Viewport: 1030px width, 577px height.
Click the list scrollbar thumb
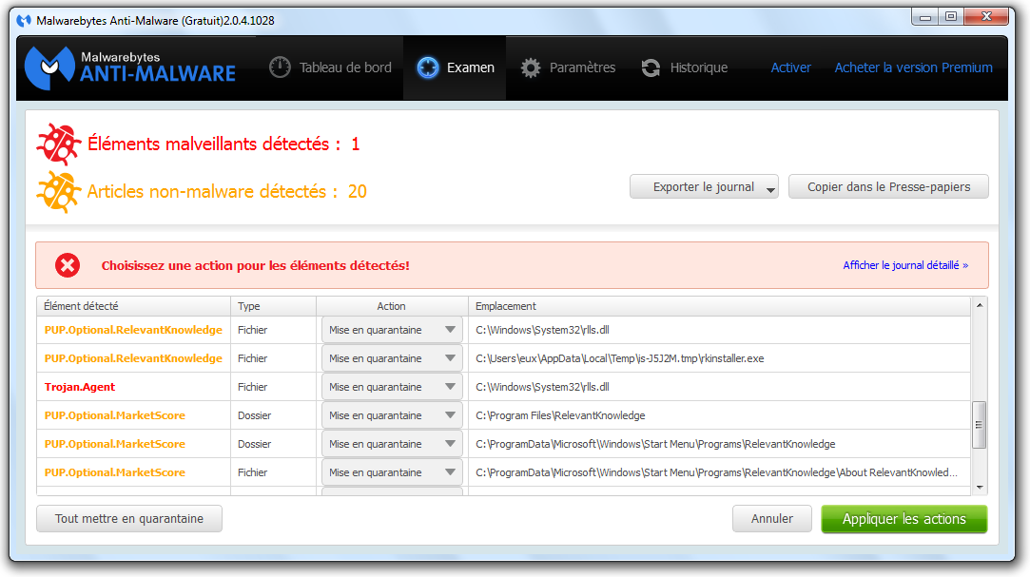[980, 425]
